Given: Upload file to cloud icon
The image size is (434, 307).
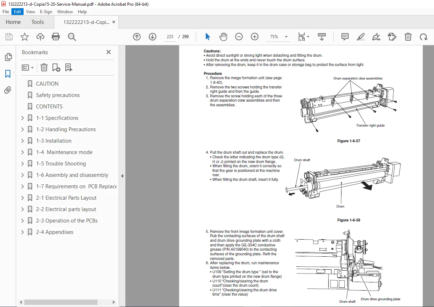Looking at the screenshot, I should click(40, 37).
